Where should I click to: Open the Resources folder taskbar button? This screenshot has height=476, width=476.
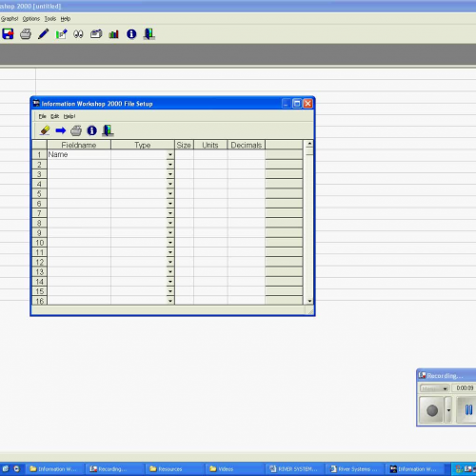(174, 468)
